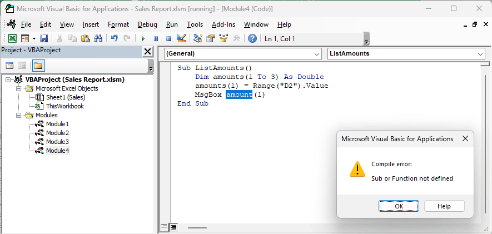492x234 pixels.
Task: Open the Window menu
Action: click(256, 24)
